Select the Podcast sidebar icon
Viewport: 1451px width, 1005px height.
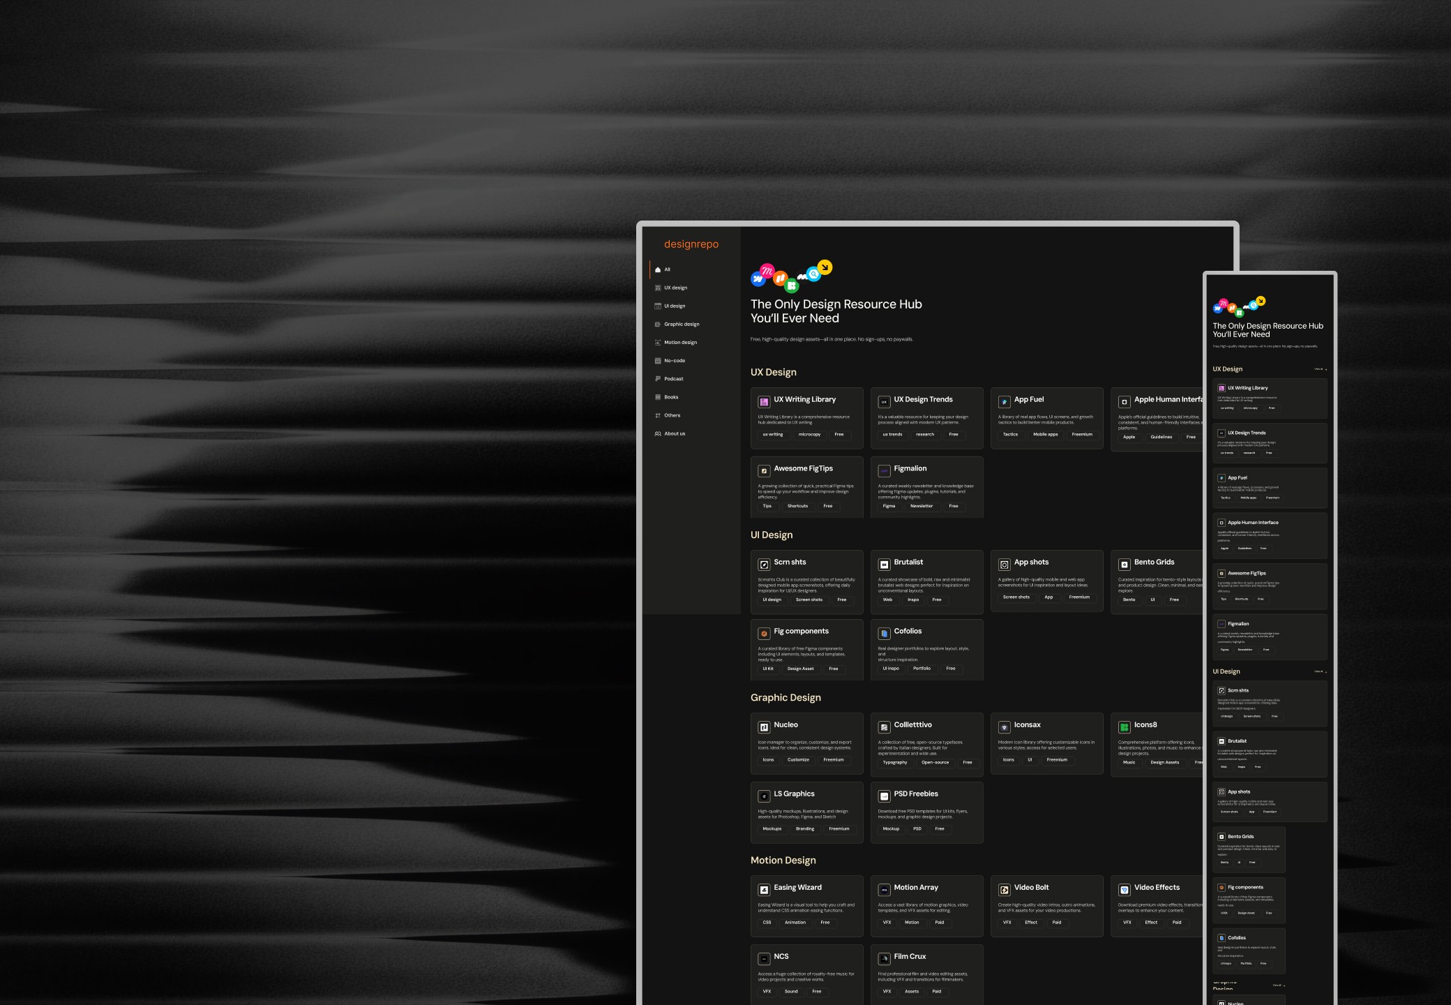[x=658, y=378]
